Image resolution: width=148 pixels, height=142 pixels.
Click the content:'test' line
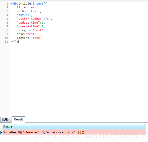point(29,38)
